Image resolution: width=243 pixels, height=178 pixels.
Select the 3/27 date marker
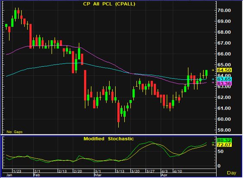tap(150, 172)
